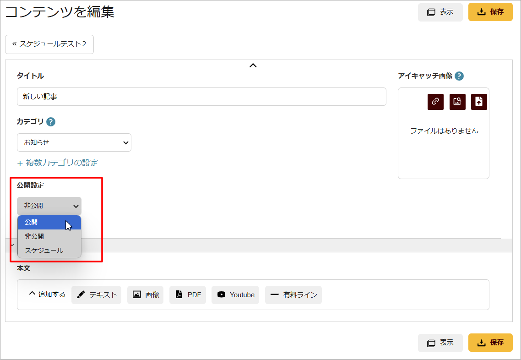Click the タイトル input field
Image resolution: width=521 pixels, height=360 pixels.
201,97
